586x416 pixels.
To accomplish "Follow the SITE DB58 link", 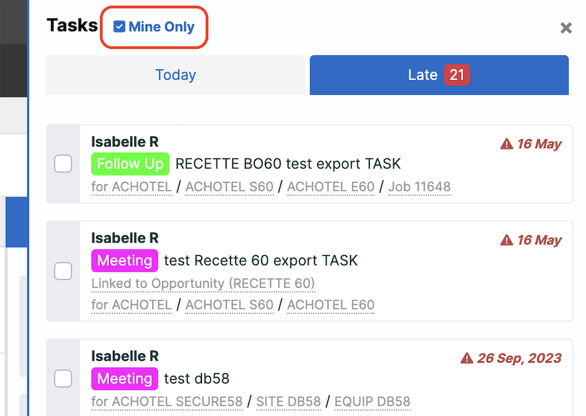I will point(289,401).
